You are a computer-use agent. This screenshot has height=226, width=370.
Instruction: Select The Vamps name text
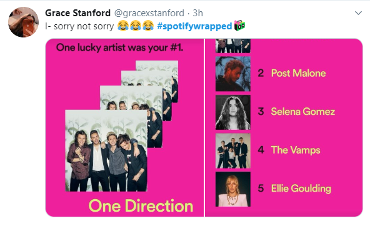296,150
